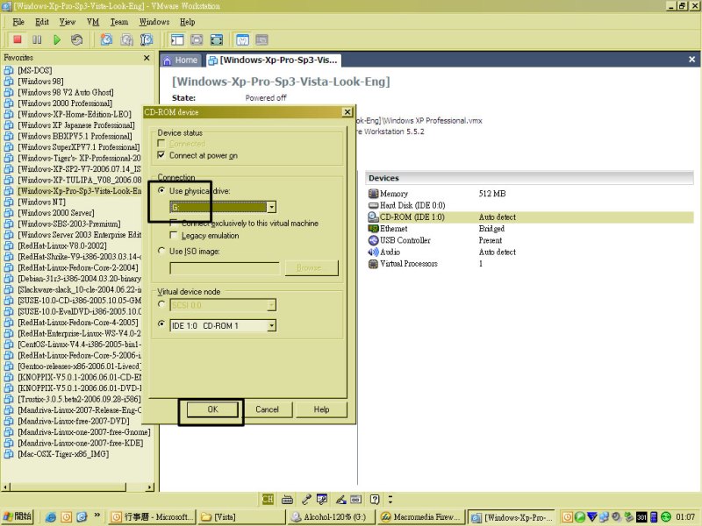702x526 pixels.
Task: Click the Suspend (pause) toolbar icon
Action: coord(37,39)
